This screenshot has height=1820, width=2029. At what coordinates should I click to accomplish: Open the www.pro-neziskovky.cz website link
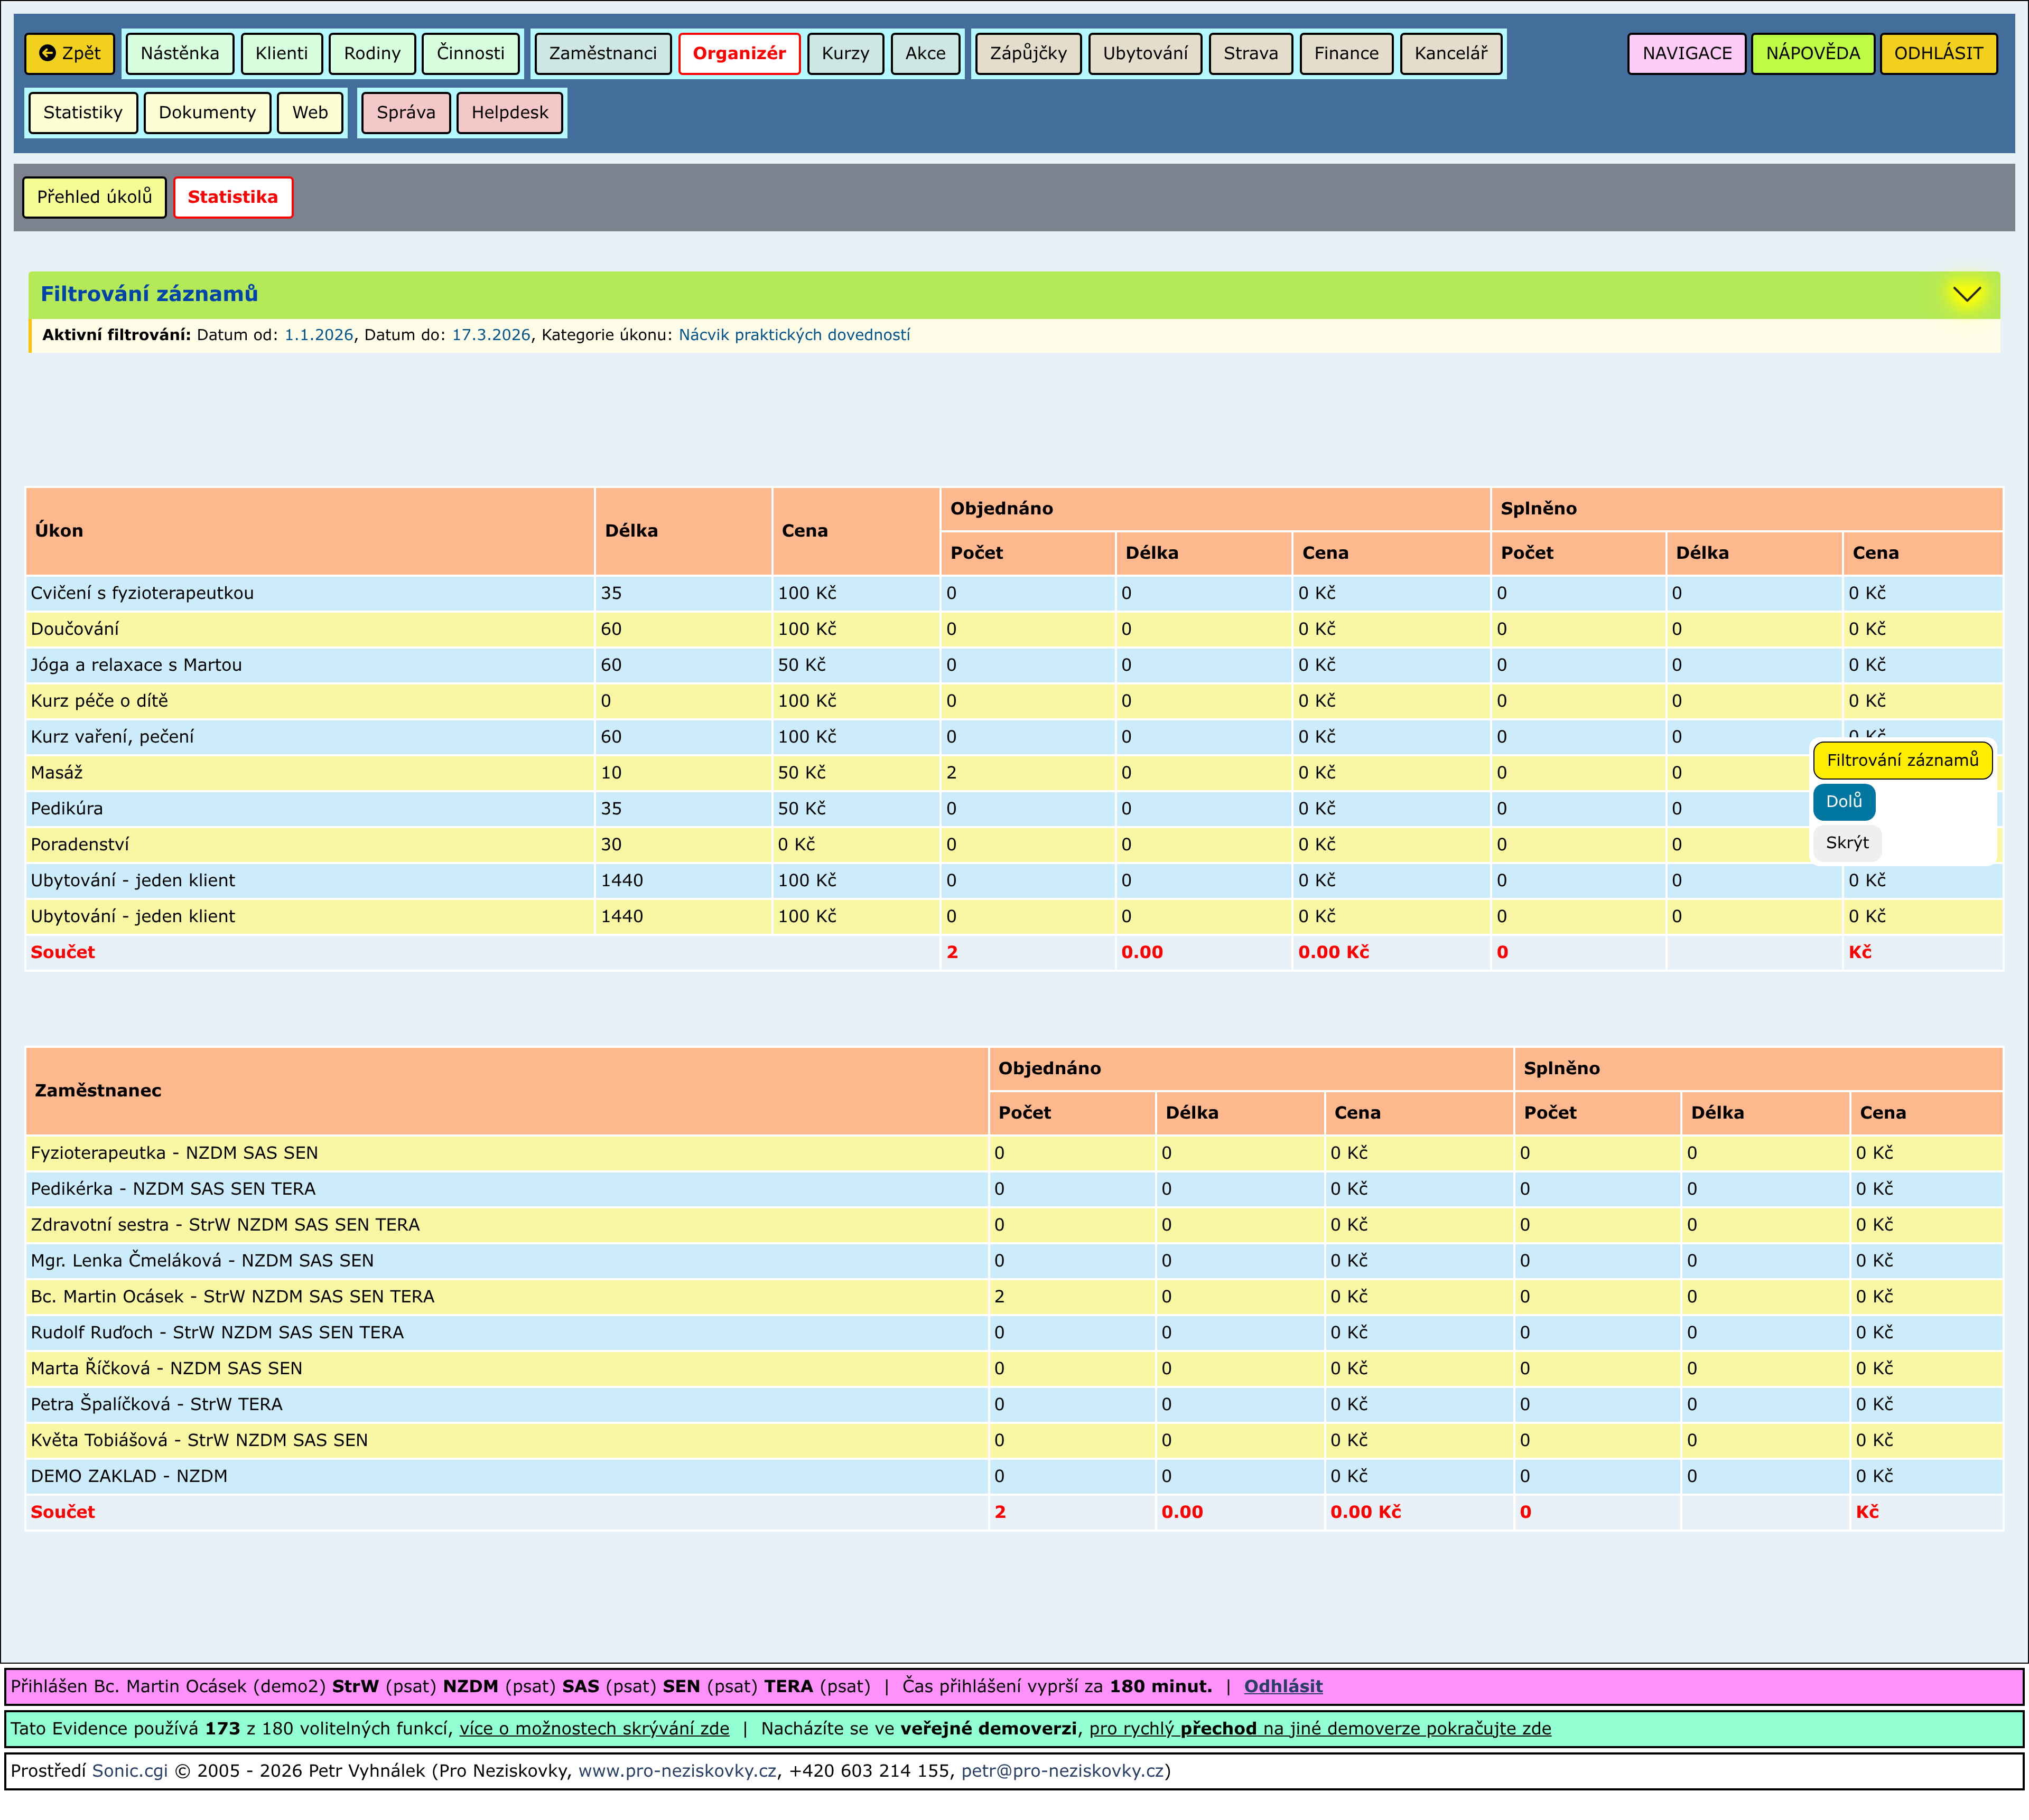(x=677, y=1770)
